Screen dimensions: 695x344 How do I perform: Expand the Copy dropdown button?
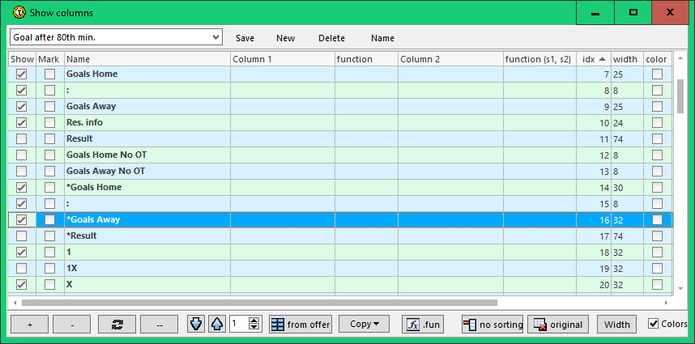pos(364,325)
